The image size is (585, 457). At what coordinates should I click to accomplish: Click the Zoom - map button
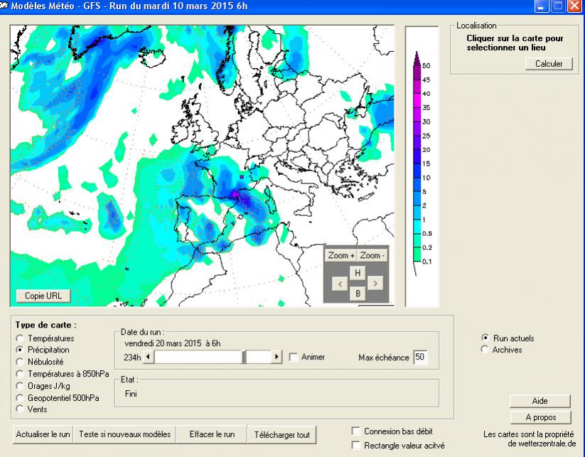point(372,256)
